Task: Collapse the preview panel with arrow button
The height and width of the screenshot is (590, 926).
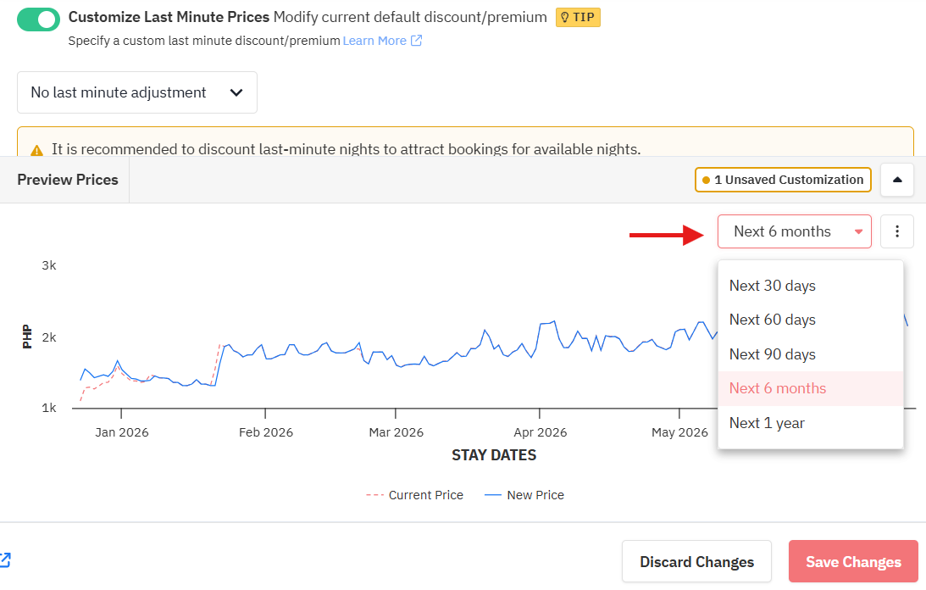Action: (897, 180)
